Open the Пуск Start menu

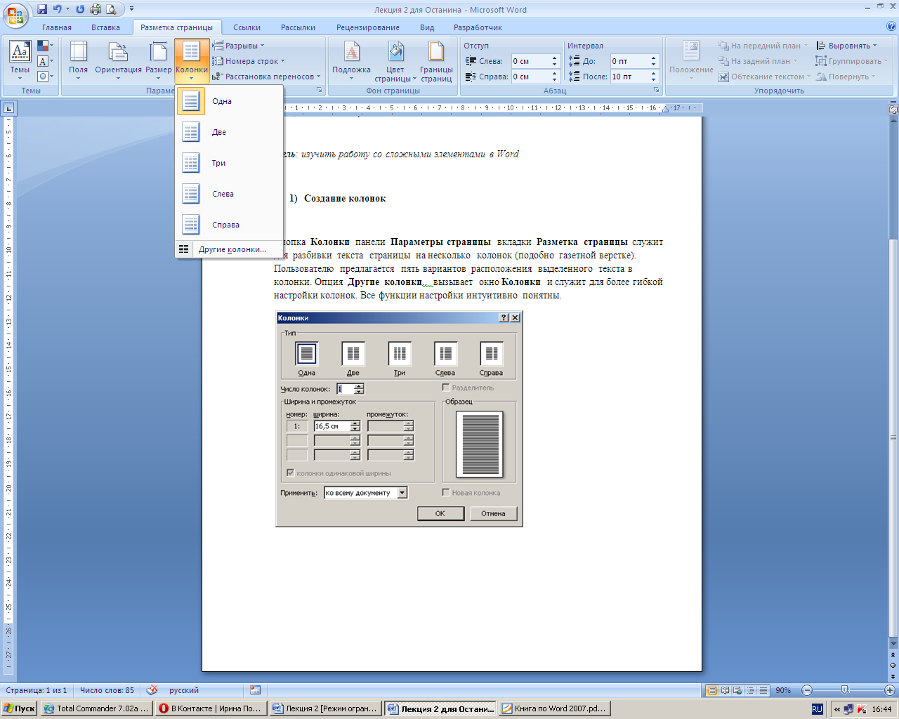click(x=20, y=708)
